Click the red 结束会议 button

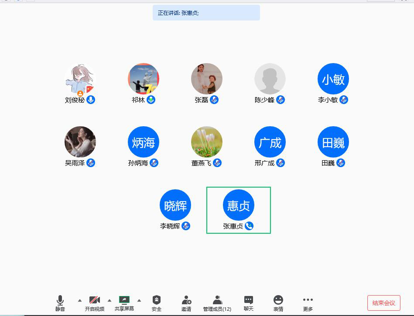click(x=384, y=303)
